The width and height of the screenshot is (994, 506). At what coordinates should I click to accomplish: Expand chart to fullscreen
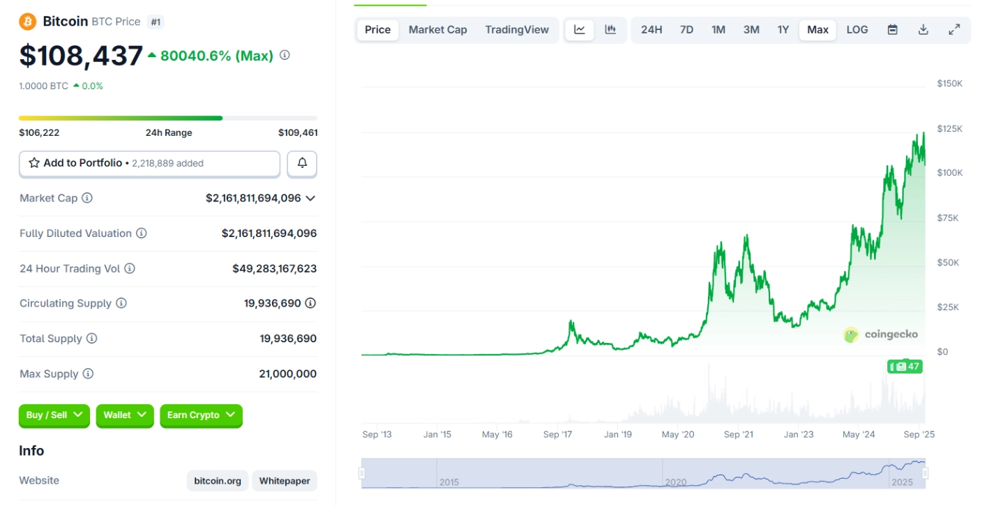(x=954, y=30)
